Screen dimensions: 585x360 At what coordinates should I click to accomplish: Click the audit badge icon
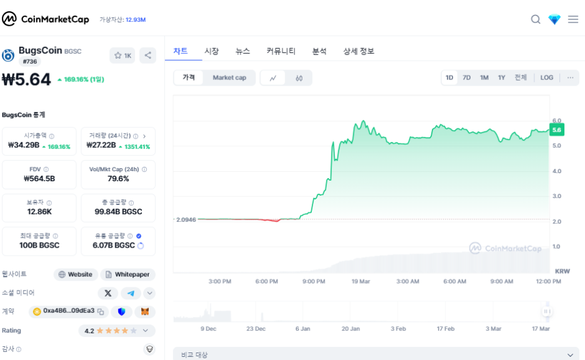(149, 349)
